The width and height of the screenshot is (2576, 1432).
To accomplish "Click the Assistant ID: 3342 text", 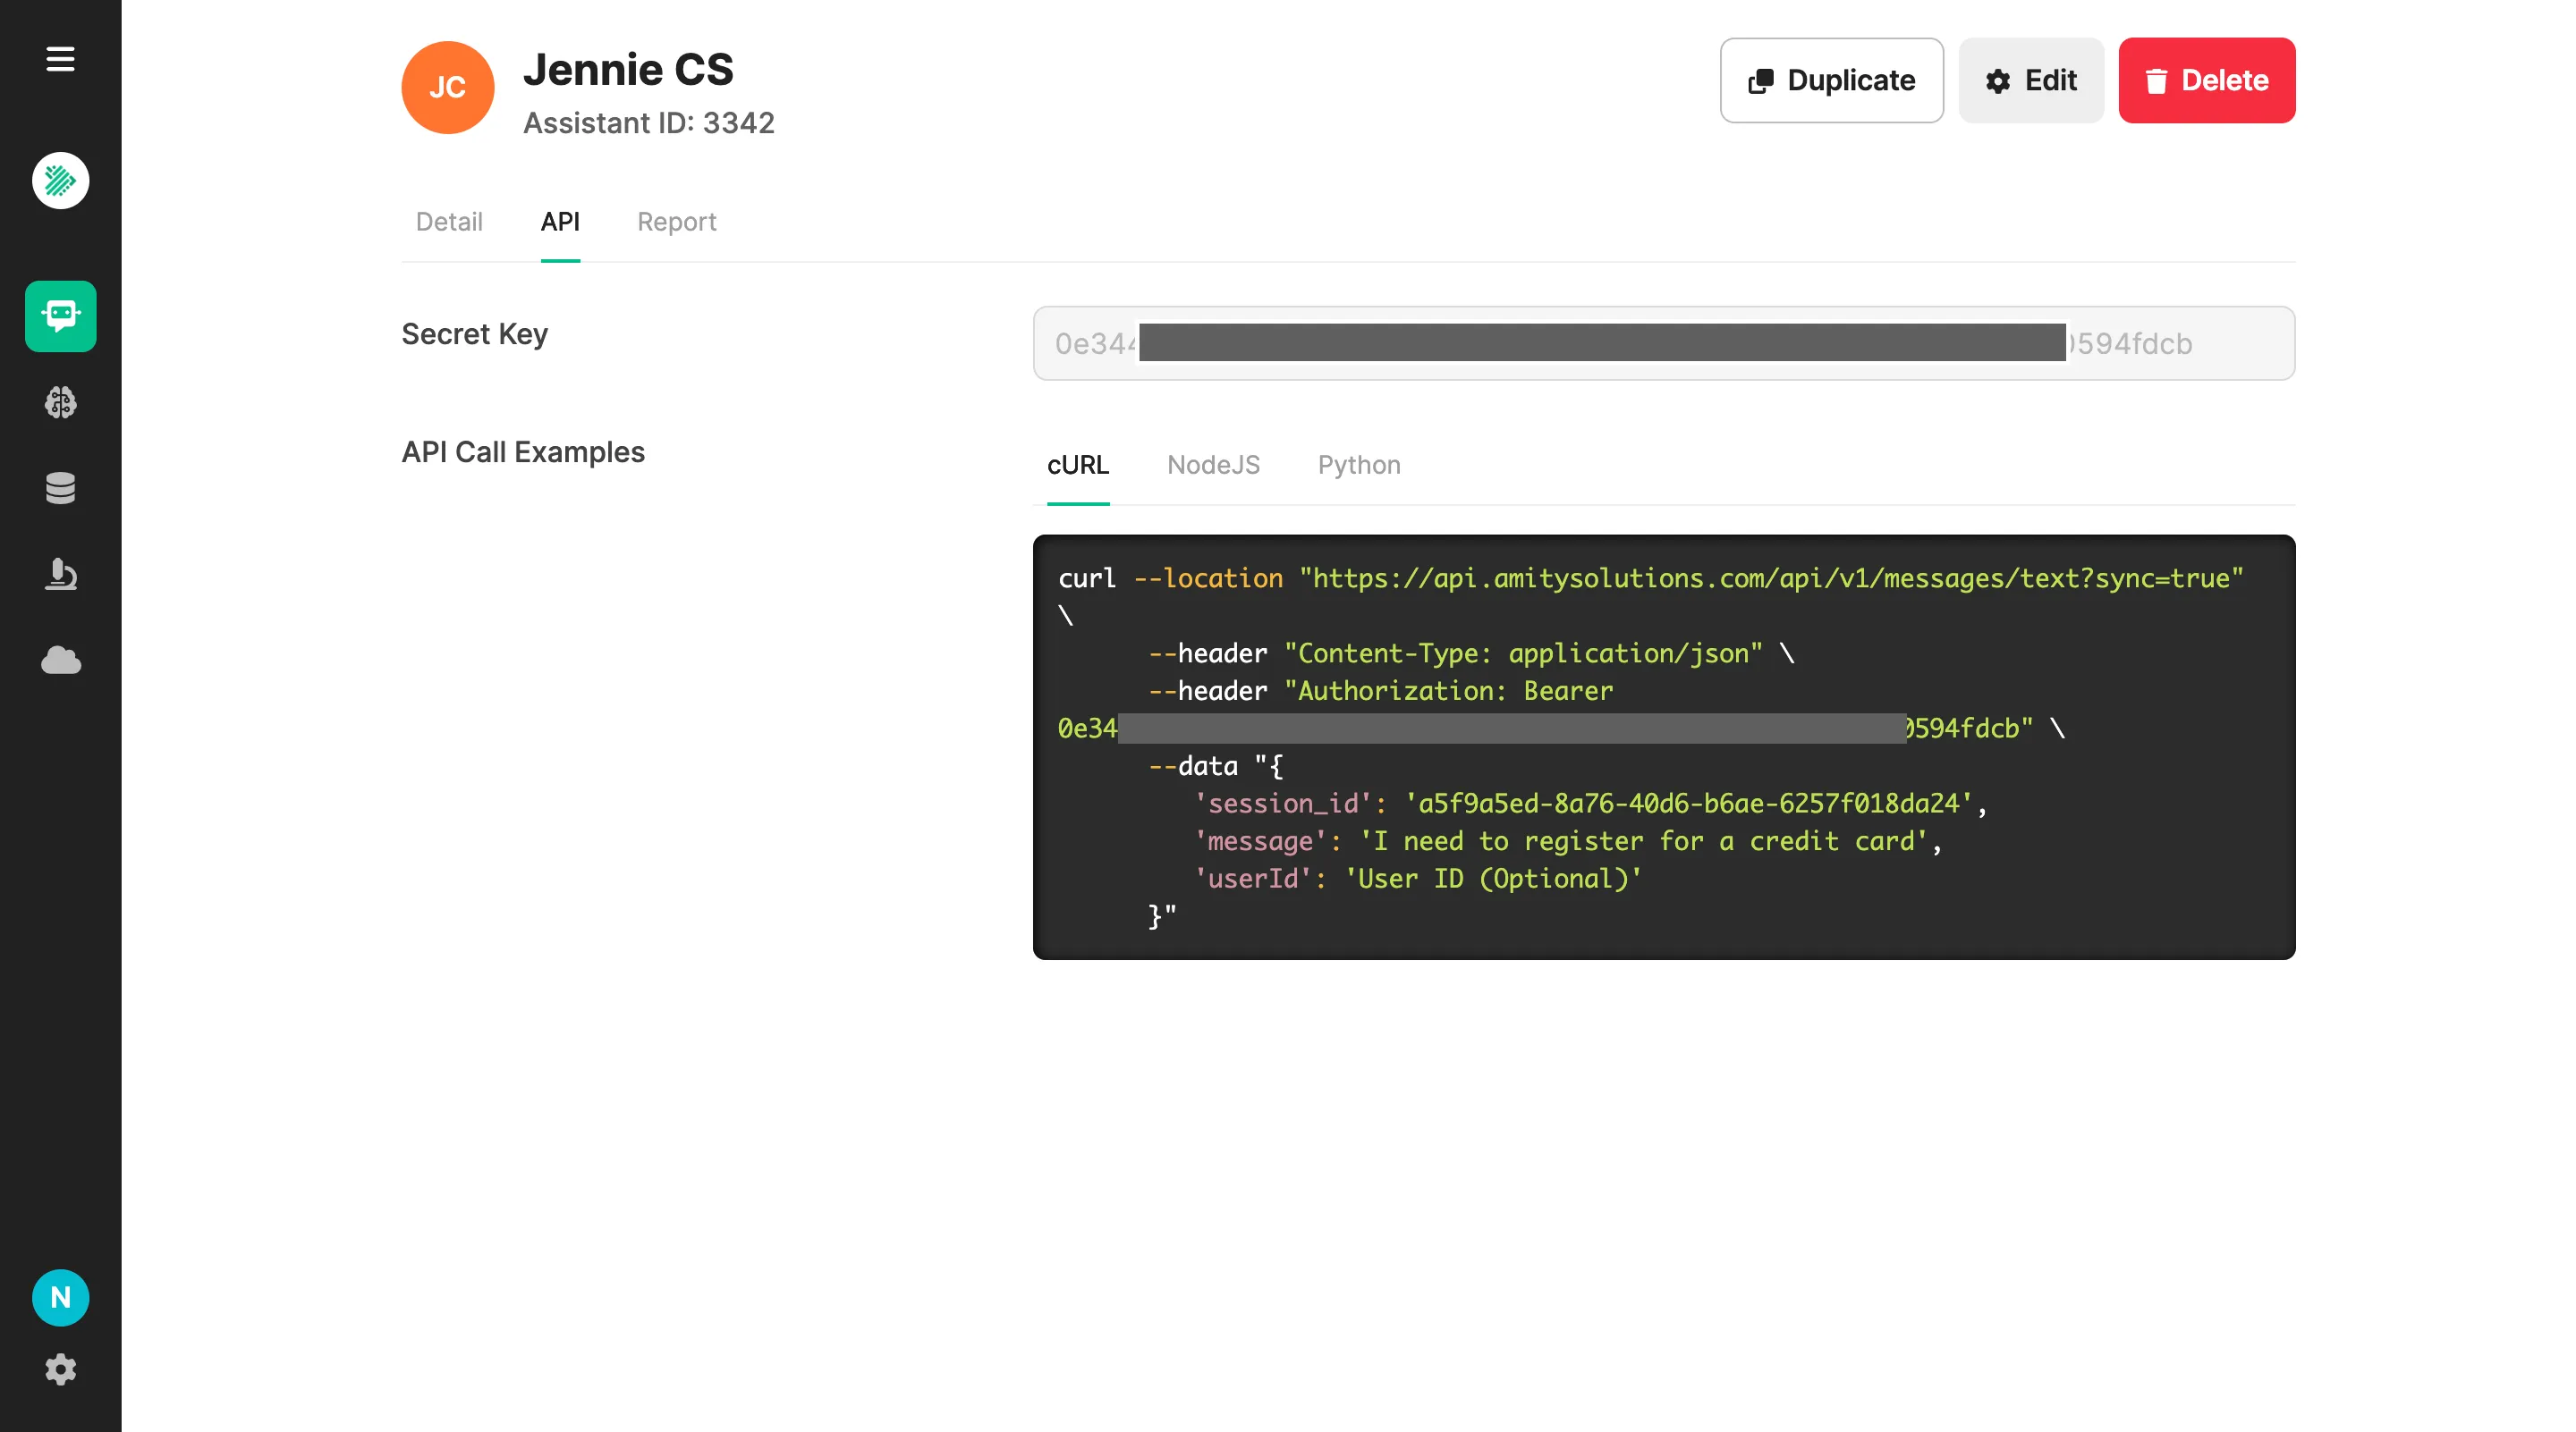I will pyautogui.click(x=649, y=123).
